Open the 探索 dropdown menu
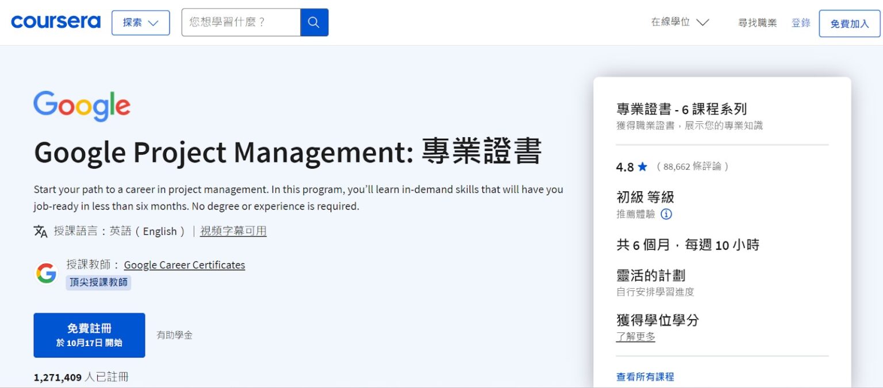This screenshot has height=388, width=883. [140, 22]
